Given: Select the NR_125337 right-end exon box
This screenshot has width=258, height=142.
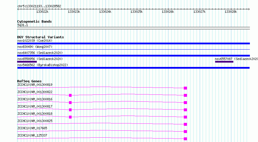Looking at the screenshot, I should (x=186, y=139).
